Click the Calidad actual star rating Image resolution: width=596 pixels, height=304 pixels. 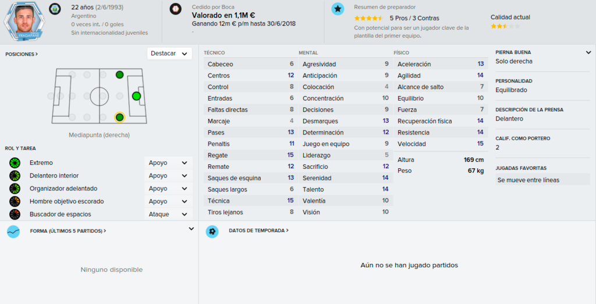[505, 26]
